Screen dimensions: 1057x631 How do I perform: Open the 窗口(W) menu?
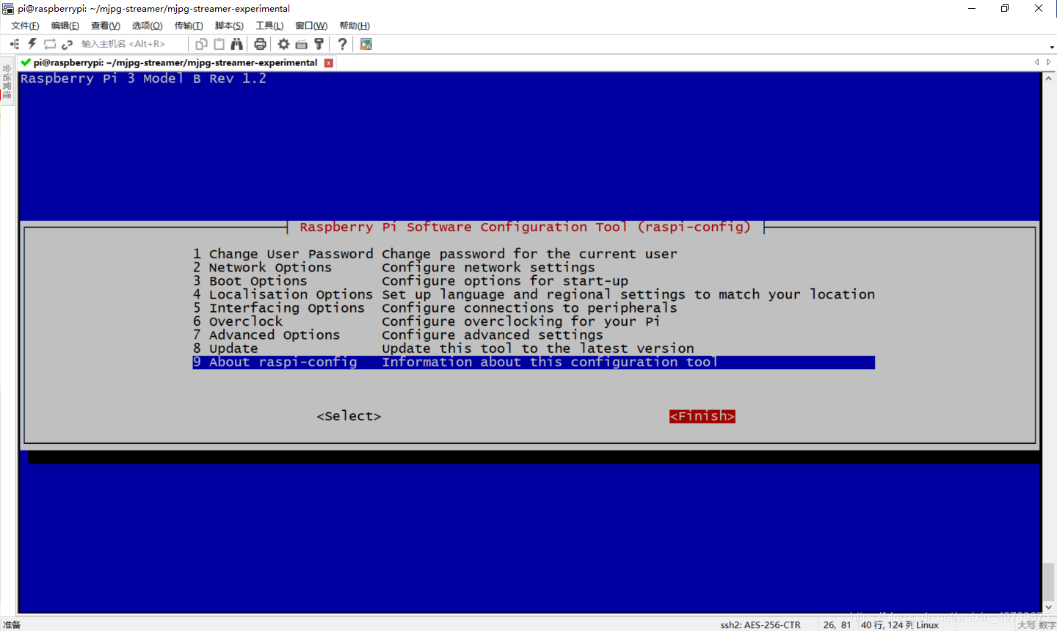311,26
